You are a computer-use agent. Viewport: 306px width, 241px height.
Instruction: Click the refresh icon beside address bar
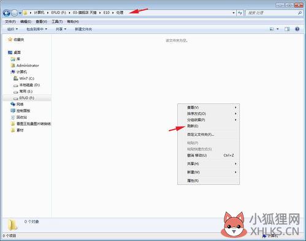coord(240,13)
